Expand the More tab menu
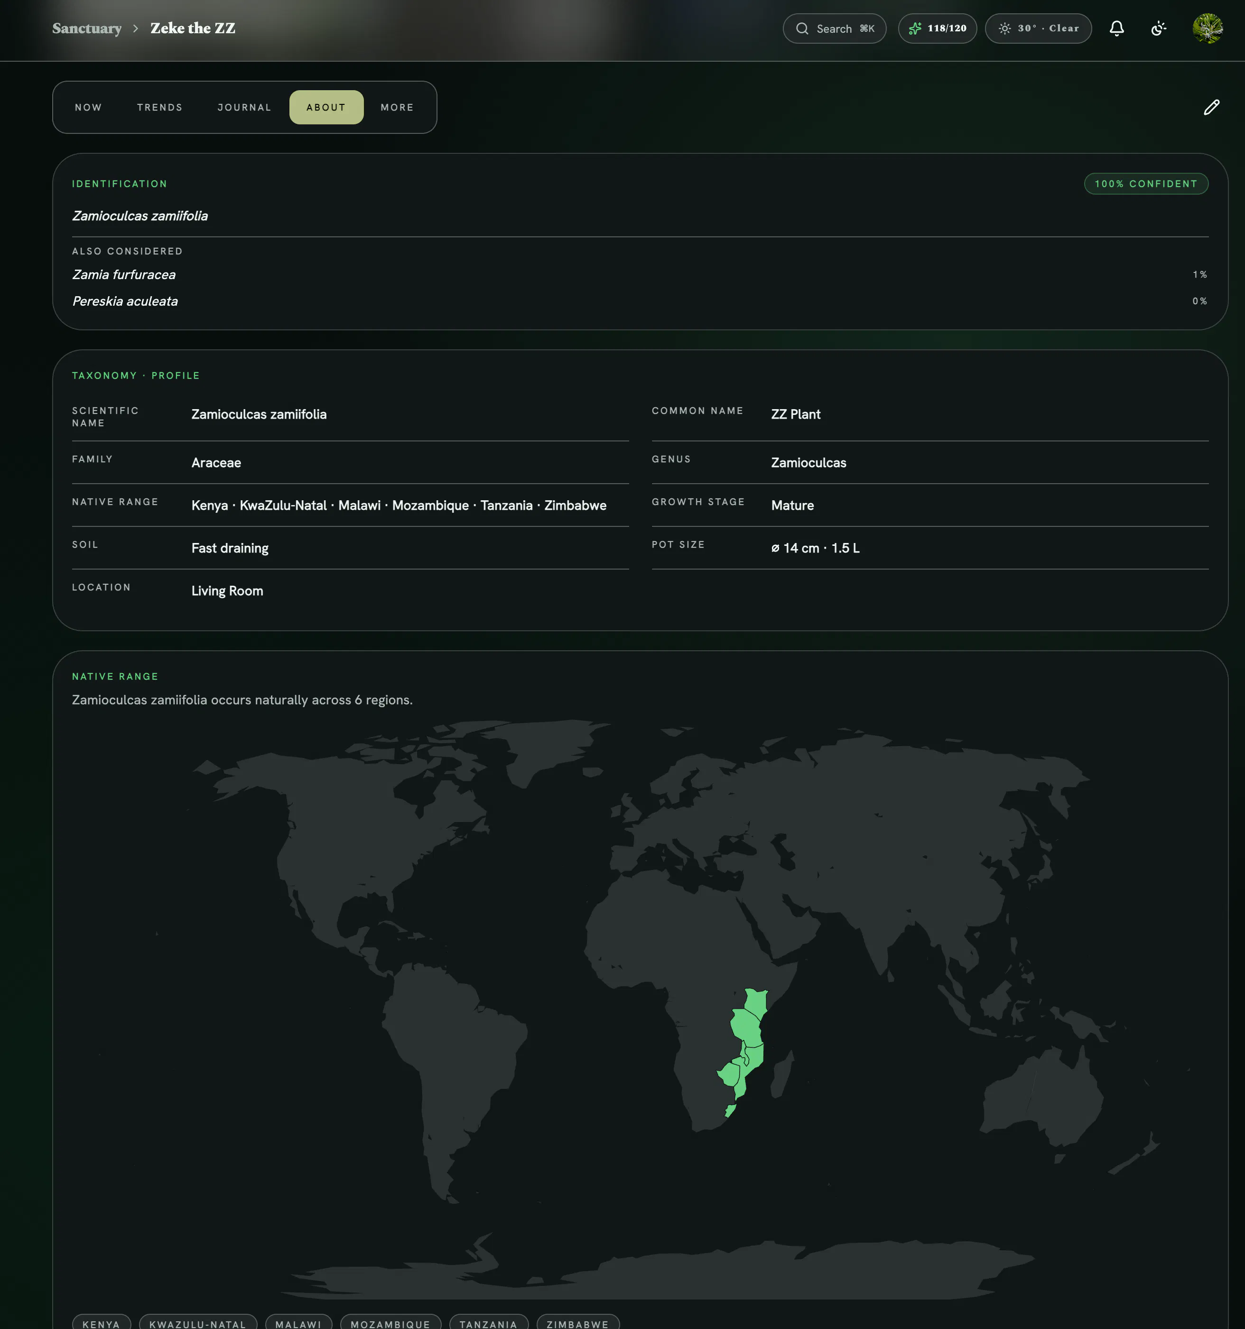 pos(398,108)
